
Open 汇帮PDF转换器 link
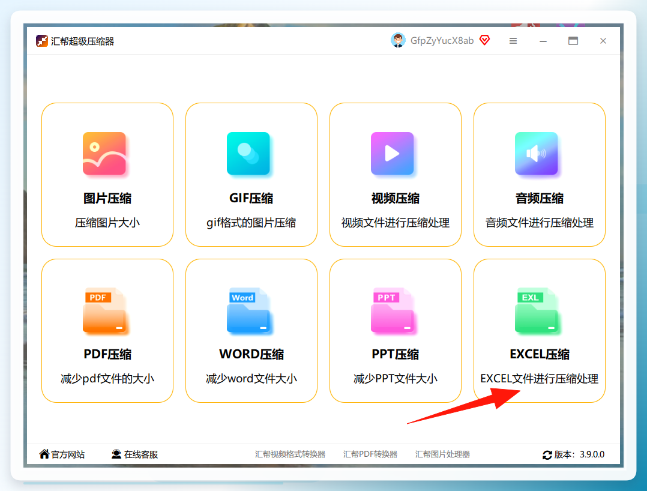370,454
